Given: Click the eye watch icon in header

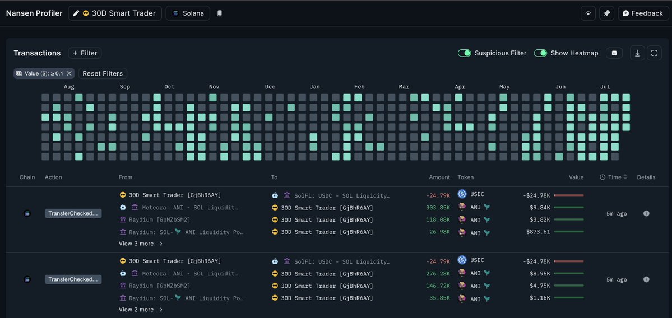Looking at the screenshot, I should [x=588, y=13].
